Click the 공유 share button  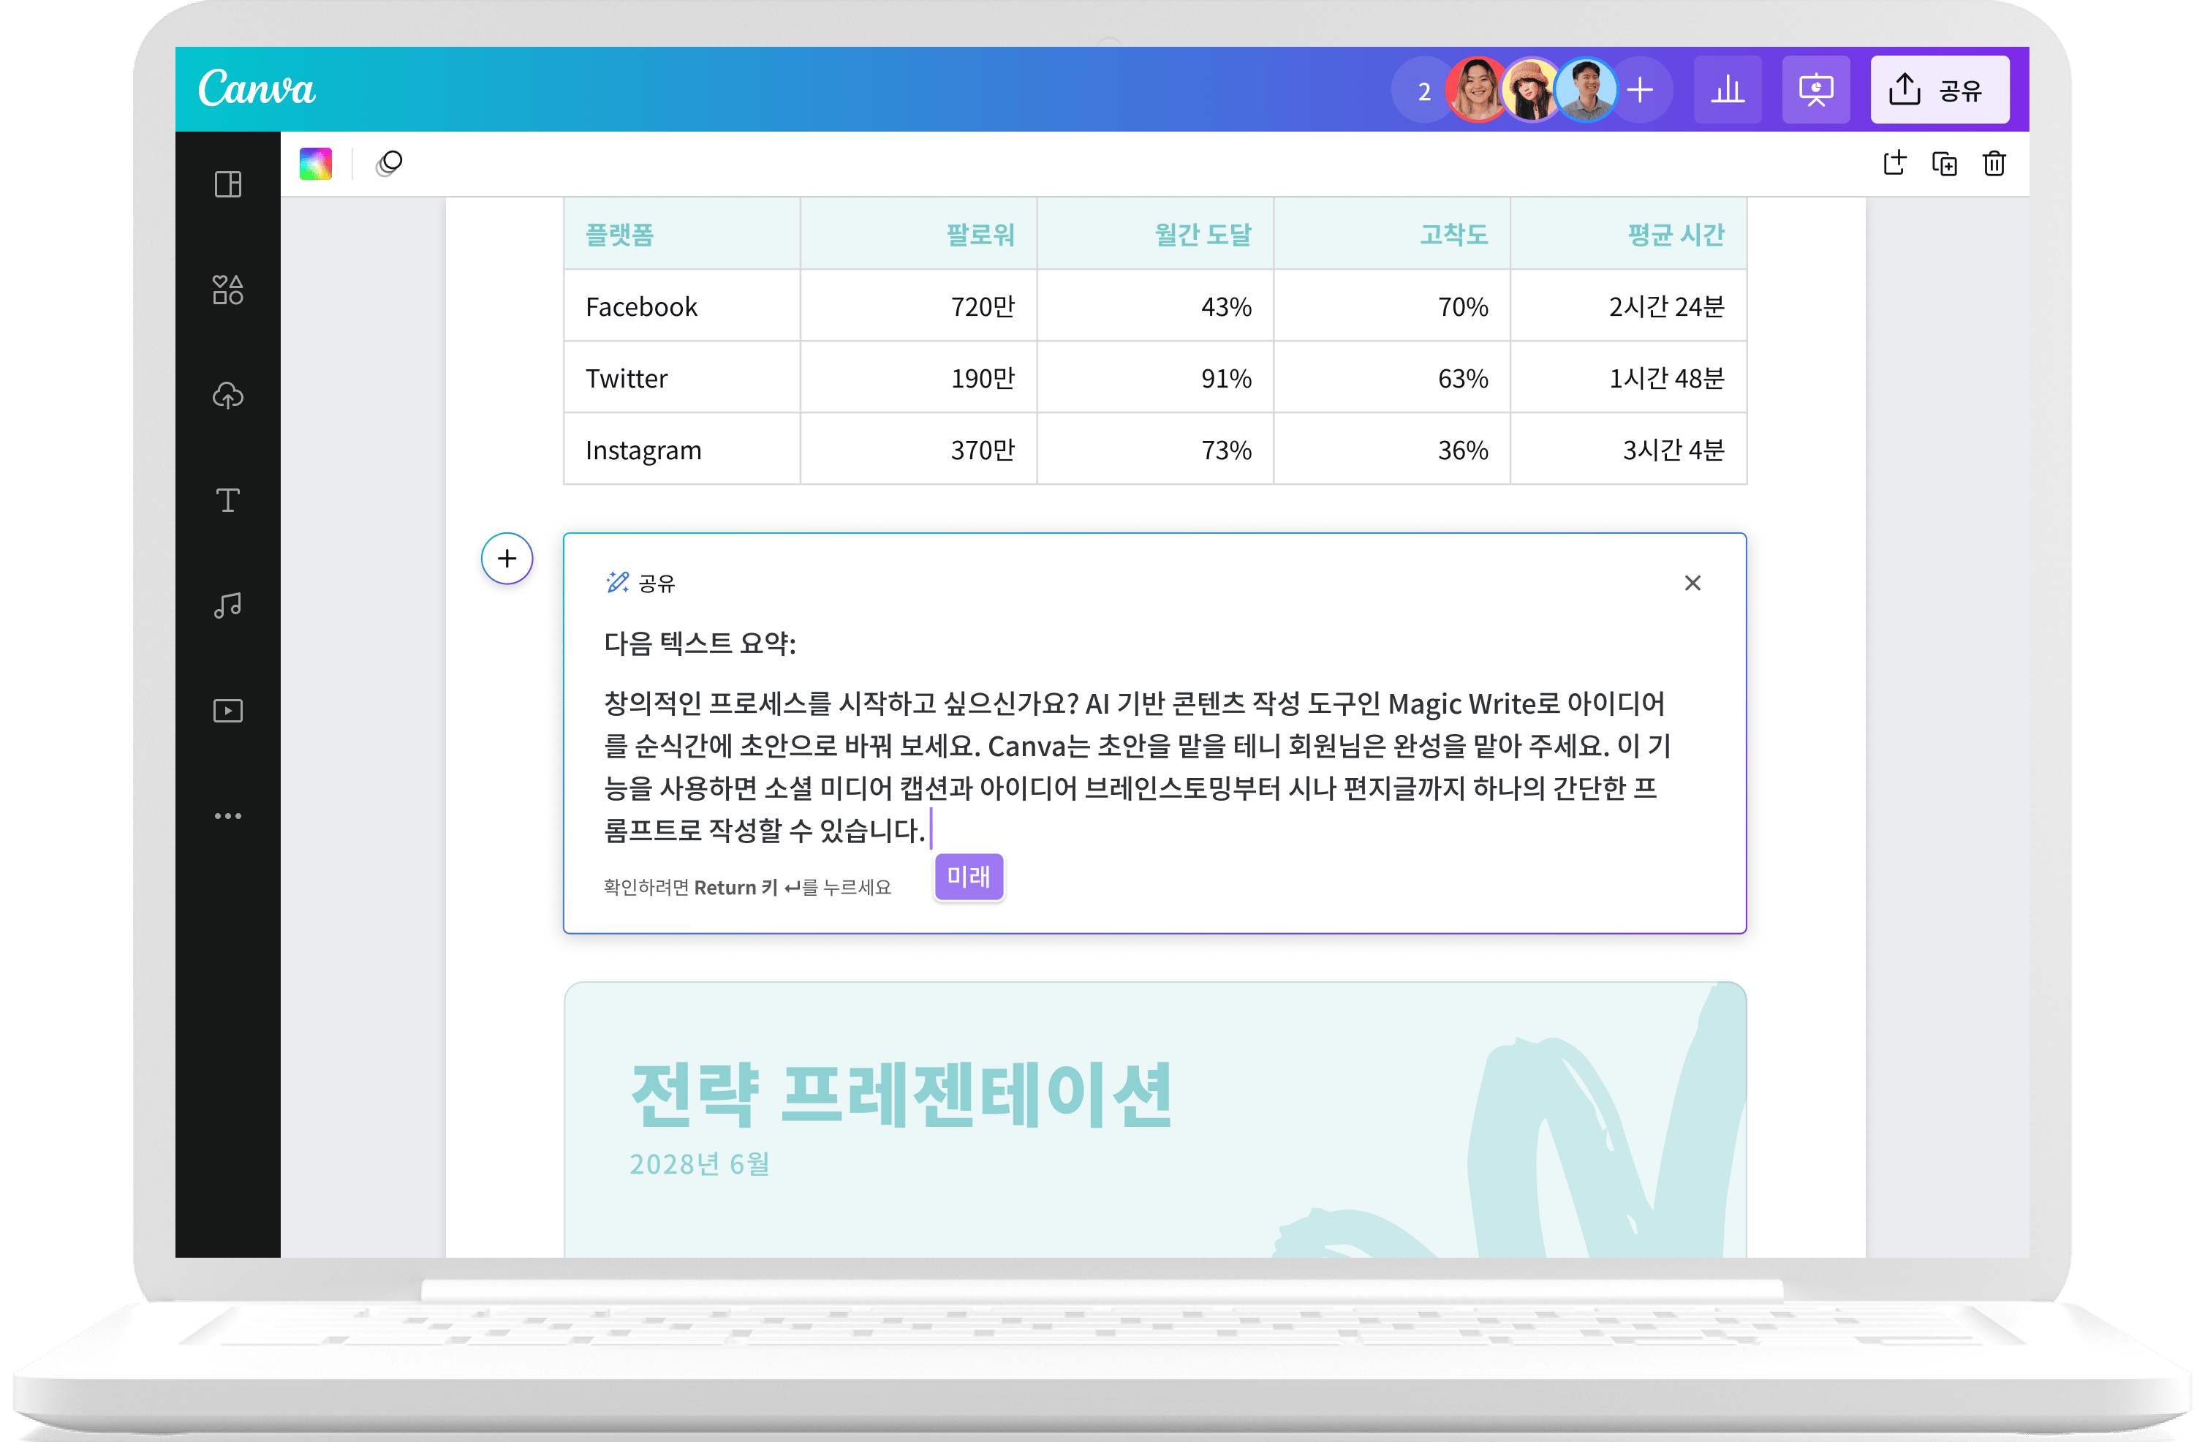pos(1939,89)
